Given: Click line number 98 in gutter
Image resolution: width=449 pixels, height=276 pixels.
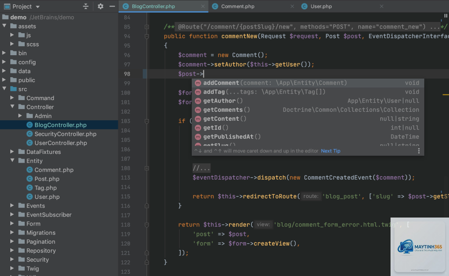Looking at the screenshot, I should pos(127,74).
